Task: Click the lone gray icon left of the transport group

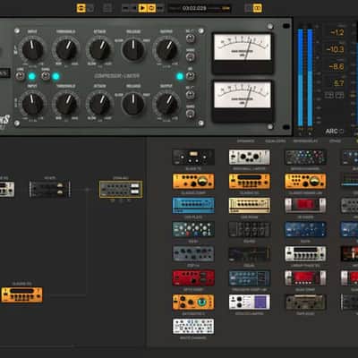Action: pos(107,8)
